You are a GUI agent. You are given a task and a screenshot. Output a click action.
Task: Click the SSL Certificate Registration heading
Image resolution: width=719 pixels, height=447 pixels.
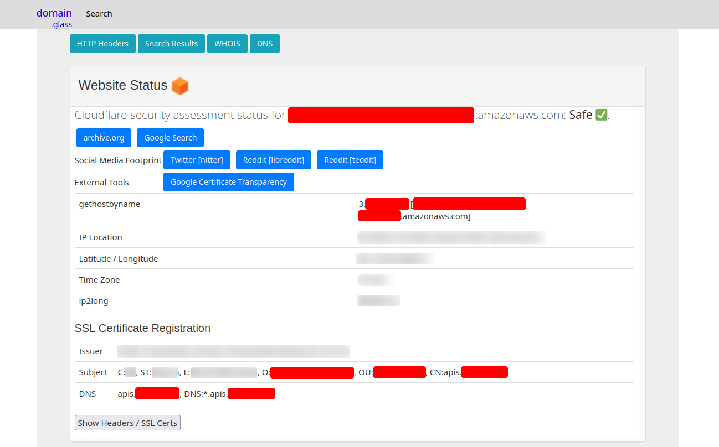pyautogui.click(x=142, y=328)
